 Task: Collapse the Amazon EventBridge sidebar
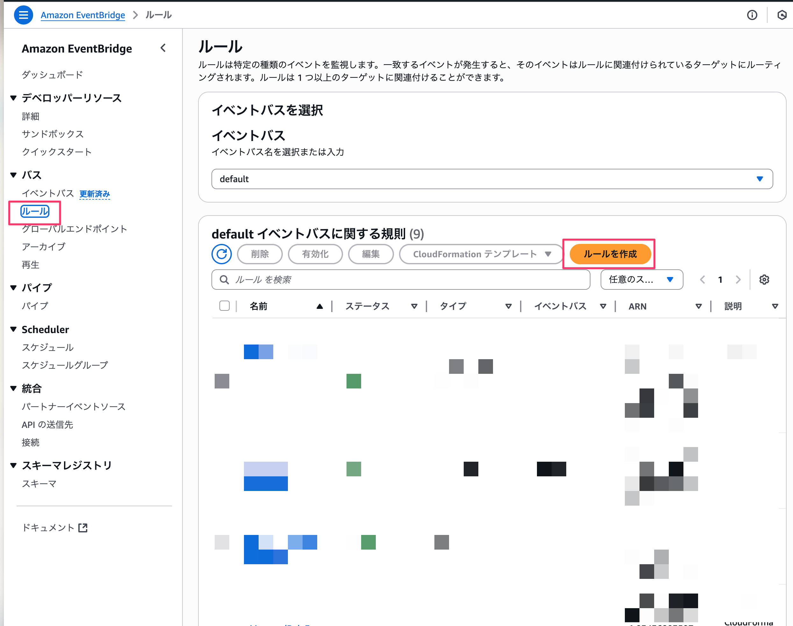coord(163,48)
